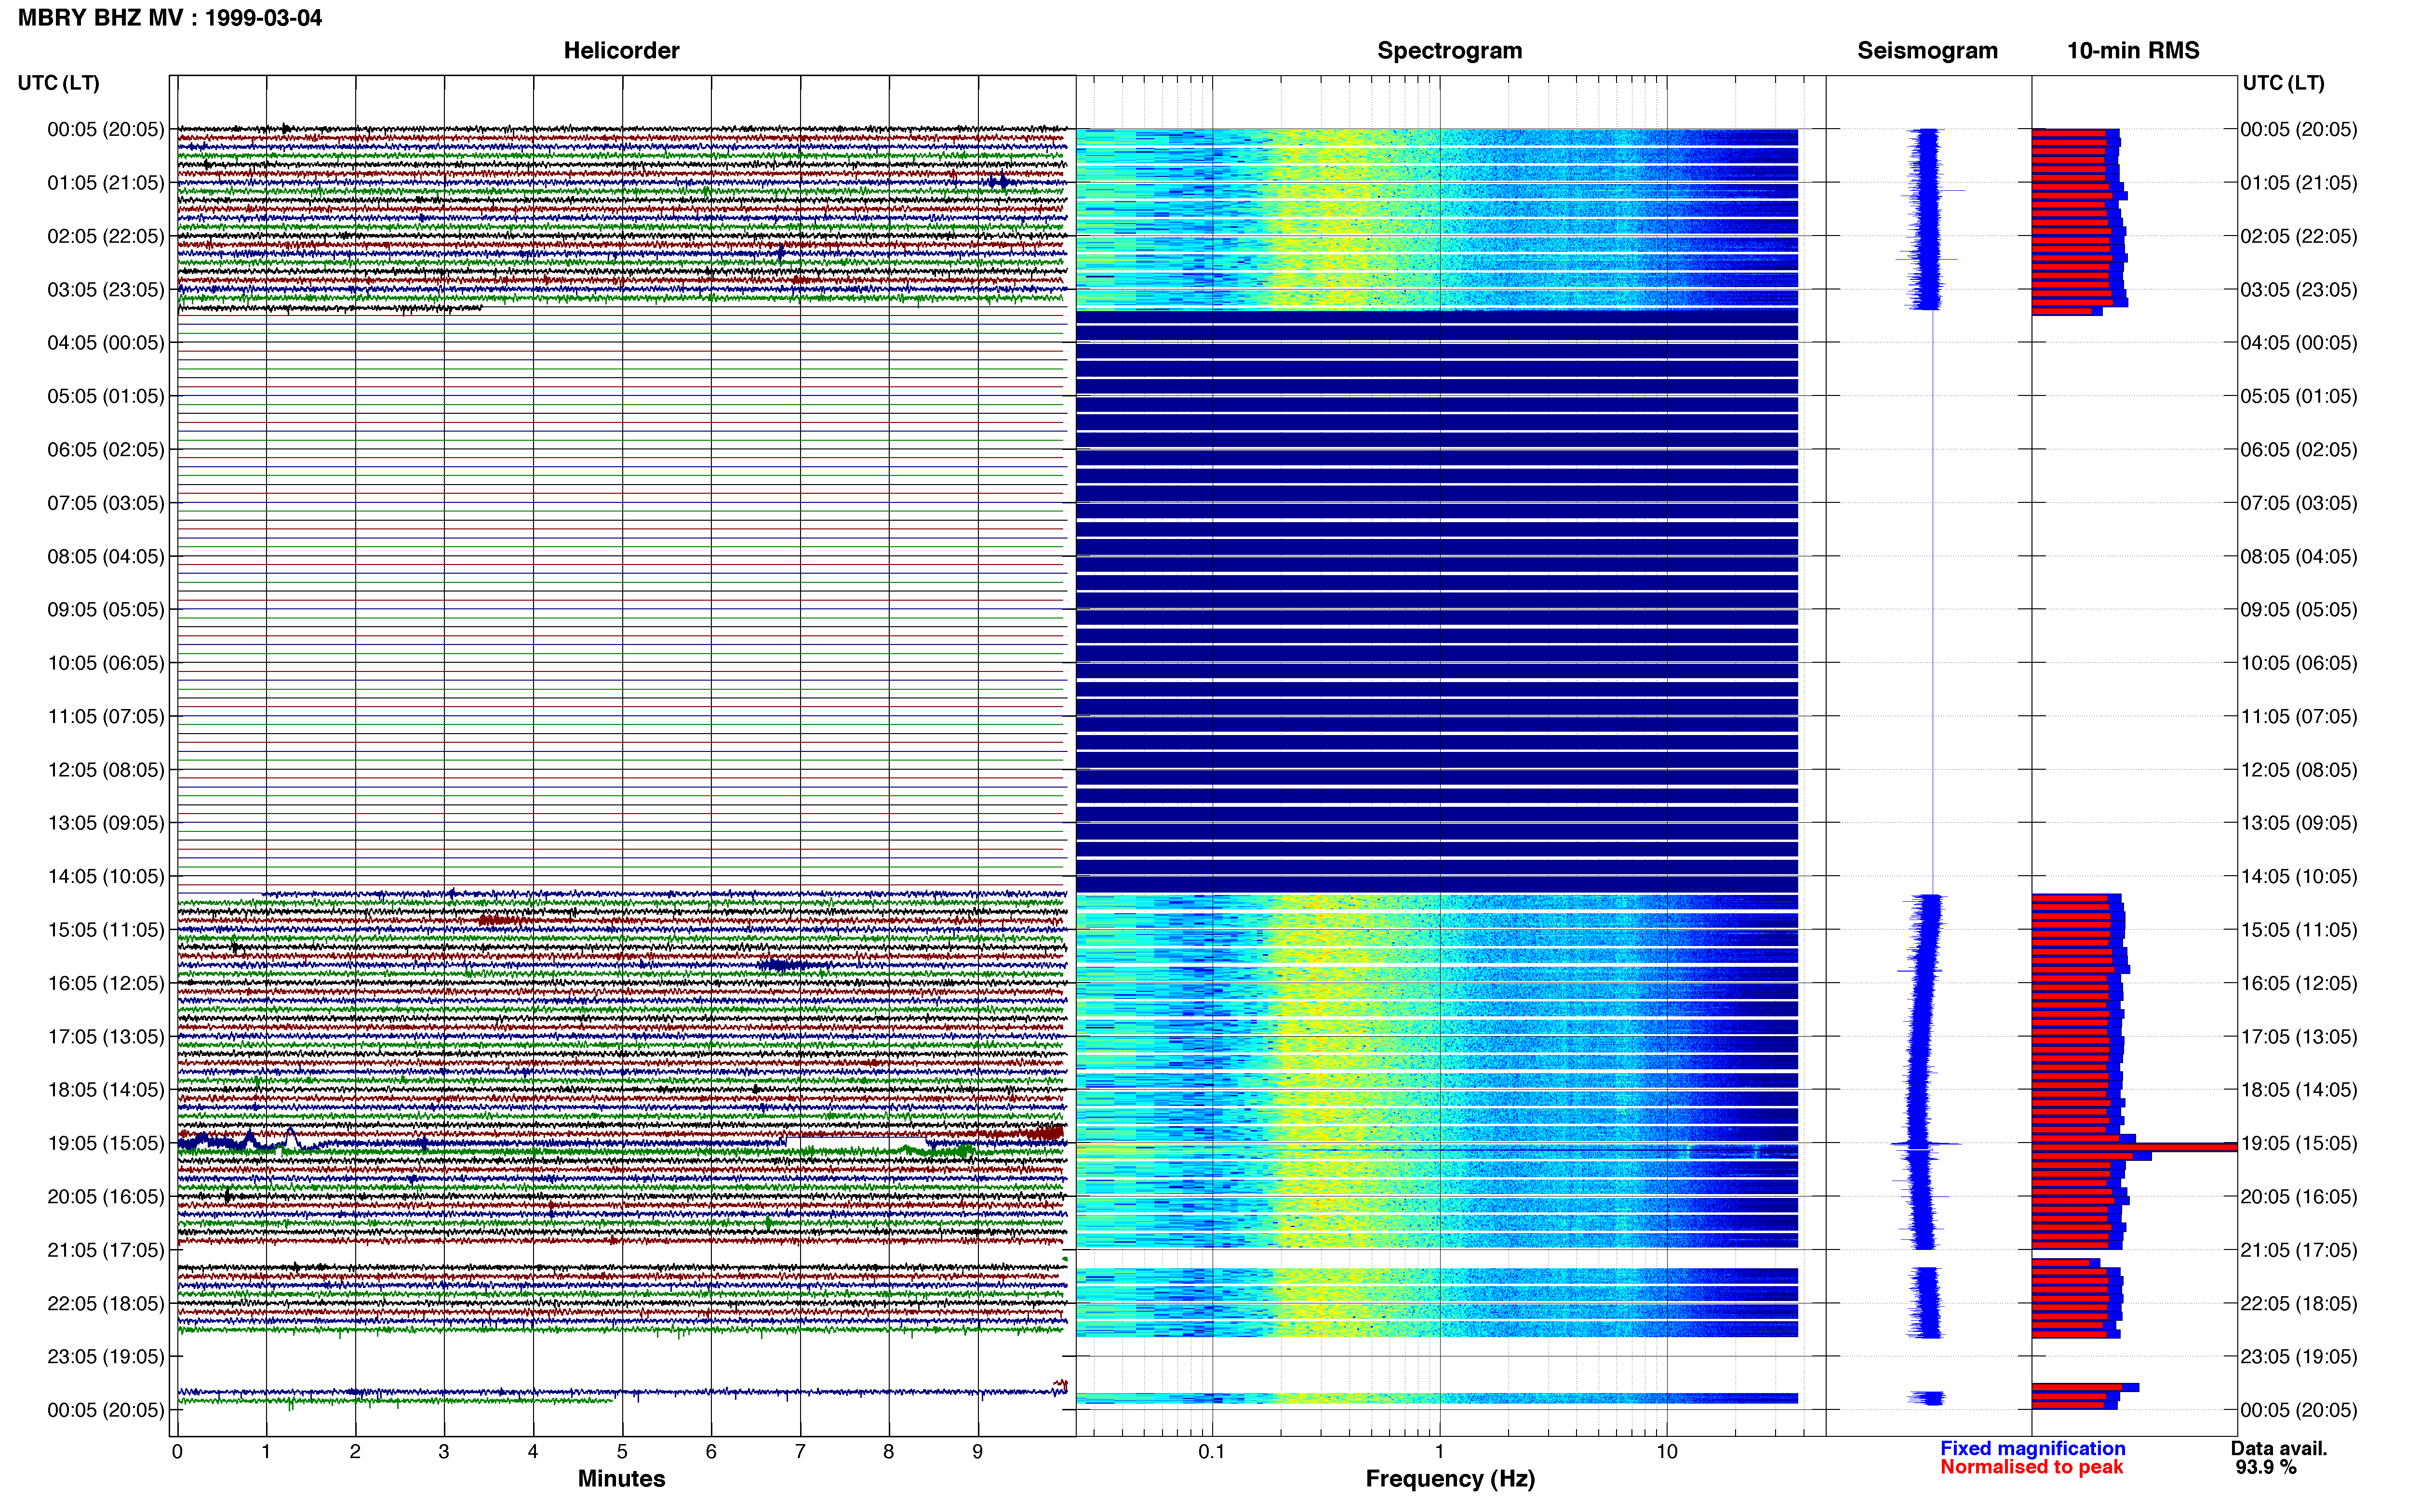Click the '9' minutes tick label

[977, 1451]
